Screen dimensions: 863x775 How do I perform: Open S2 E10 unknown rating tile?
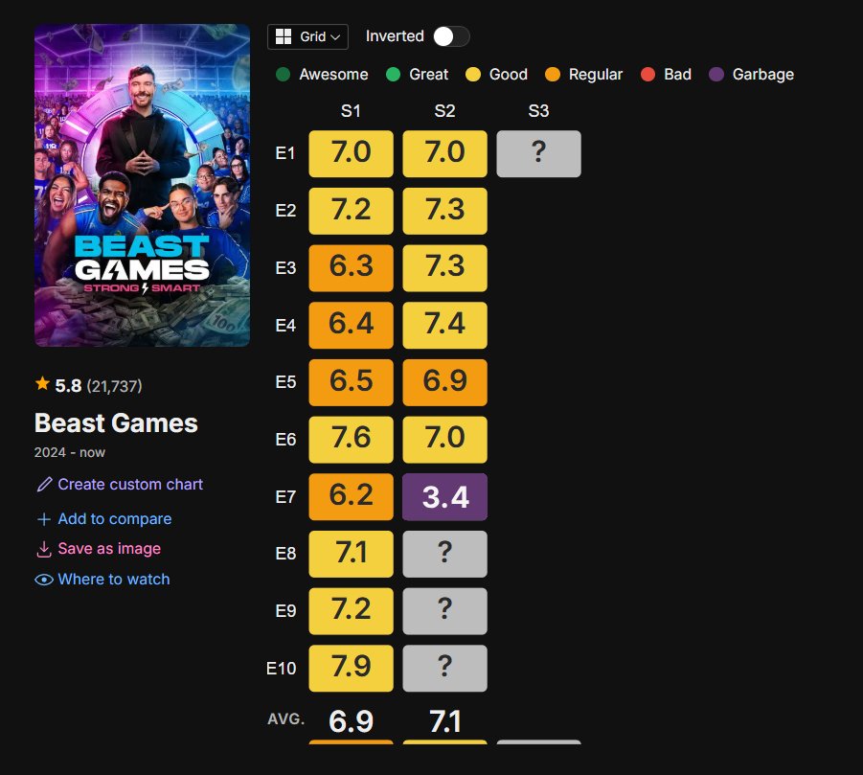click(x=444, y=669)
